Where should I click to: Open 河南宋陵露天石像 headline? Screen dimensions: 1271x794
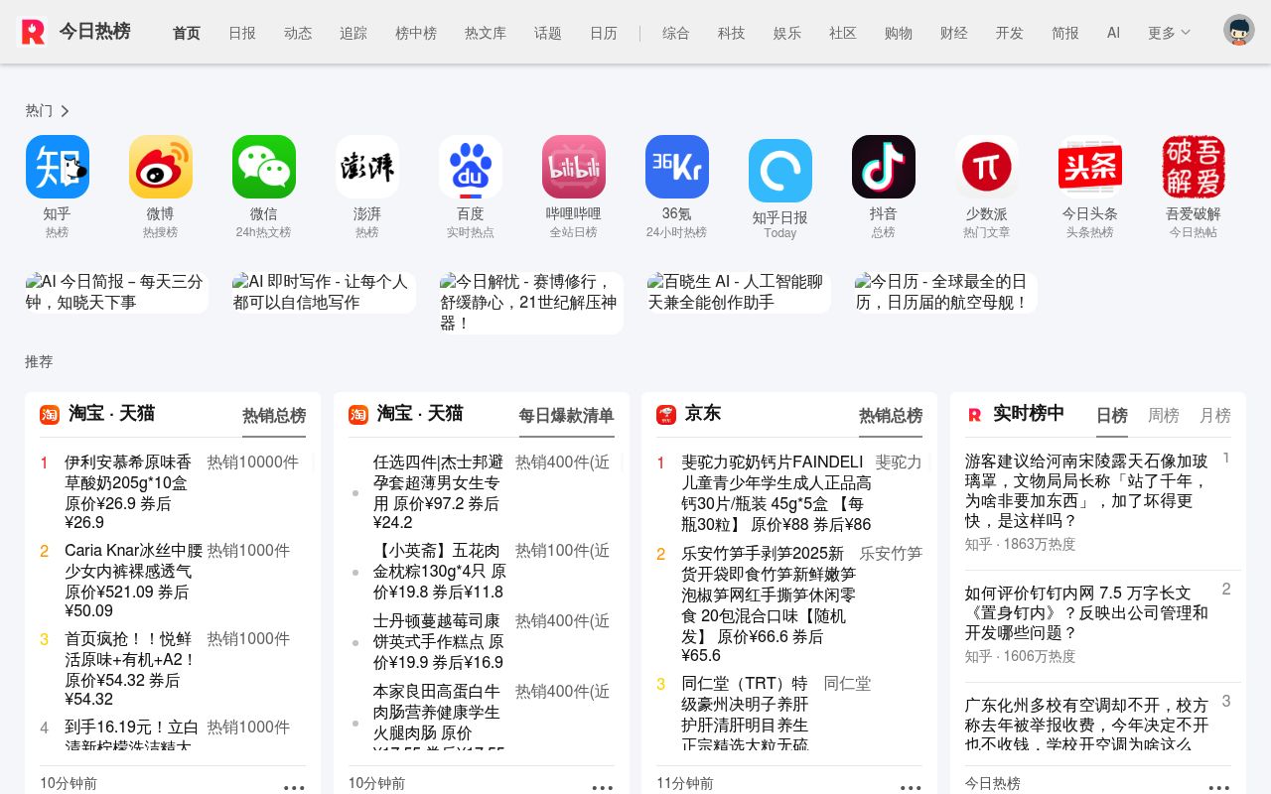point(1088,490)
